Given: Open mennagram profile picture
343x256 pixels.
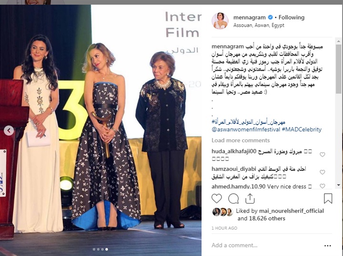Looking at the screenshot, I should coord(220,21).
